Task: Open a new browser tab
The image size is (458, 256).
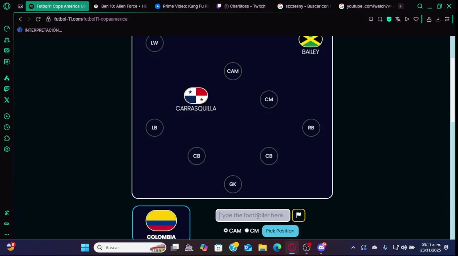Action: (x=401, y=6)
